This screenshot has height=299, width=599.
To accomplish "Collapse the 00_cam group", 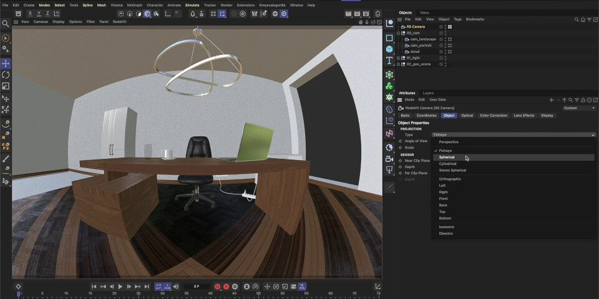I will [399, 33].
